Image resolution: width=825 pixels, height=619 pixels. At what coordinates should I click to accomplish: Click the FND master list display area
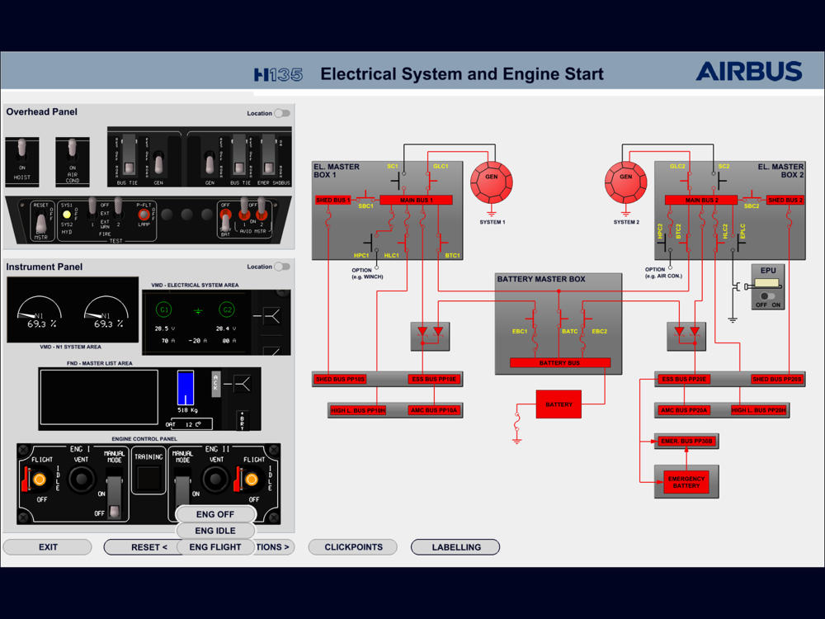point(99,398)
